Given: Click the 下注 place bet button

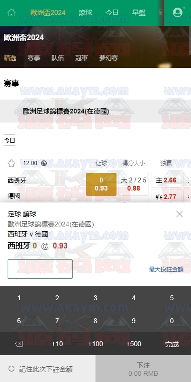Looking at the screenshot, I should (143, 369).
